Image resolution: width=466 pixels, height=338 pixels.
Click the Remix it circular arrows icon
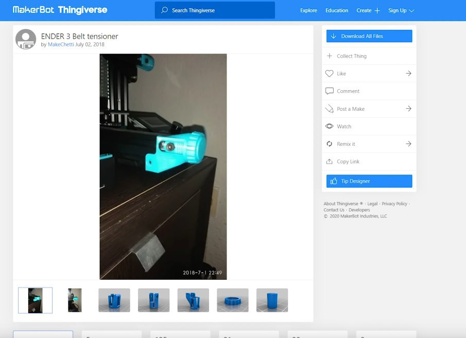coord(330,144)
